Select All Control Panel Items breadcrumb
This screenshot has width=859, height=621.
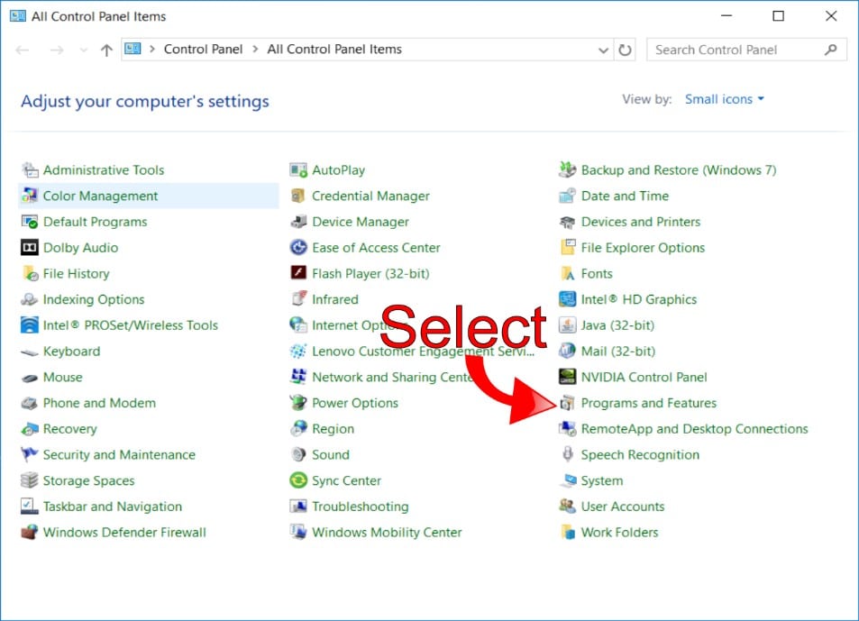pyautogui.click(x=334, y=50)
